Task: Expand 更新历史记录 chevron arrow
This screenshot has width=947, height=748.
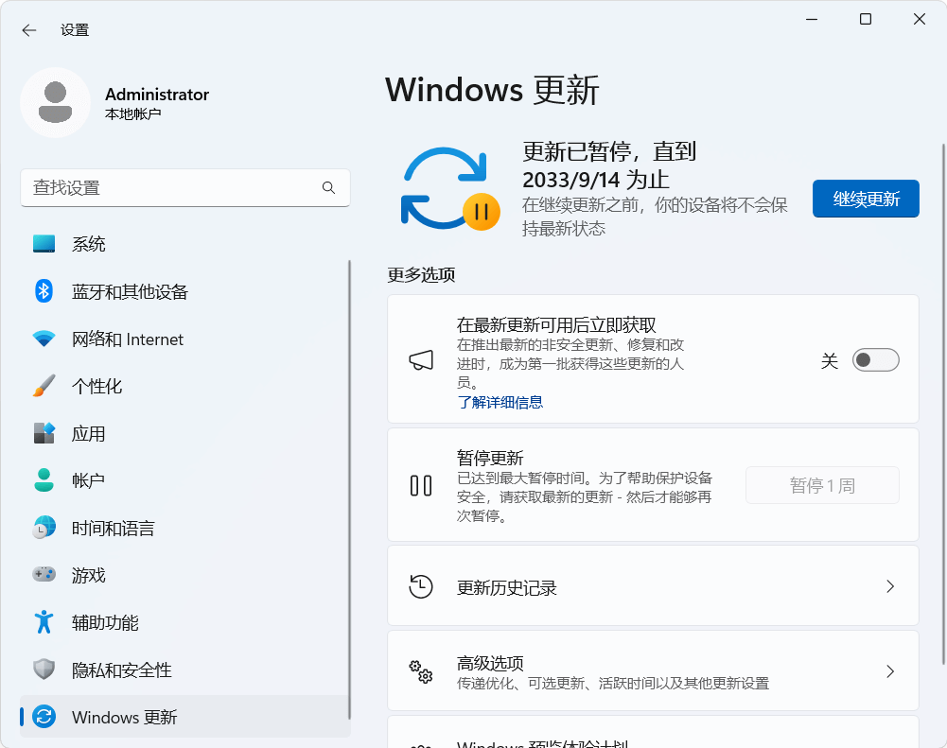Action: (890, 586)
